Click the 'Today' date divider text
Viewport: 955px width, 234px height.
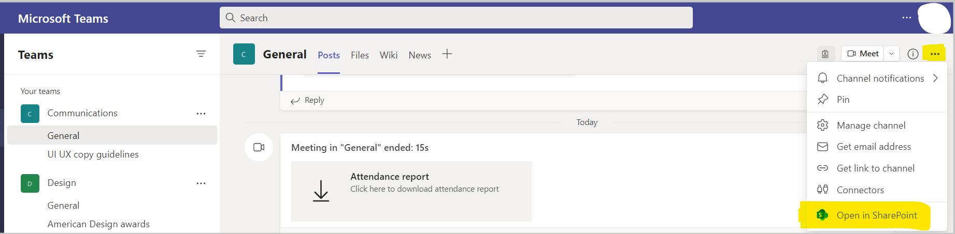click(x=587, y=122)
